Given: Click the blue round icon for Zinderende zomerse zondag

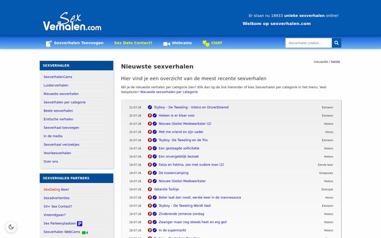Looking at the screenshot, I should (155, 214).
